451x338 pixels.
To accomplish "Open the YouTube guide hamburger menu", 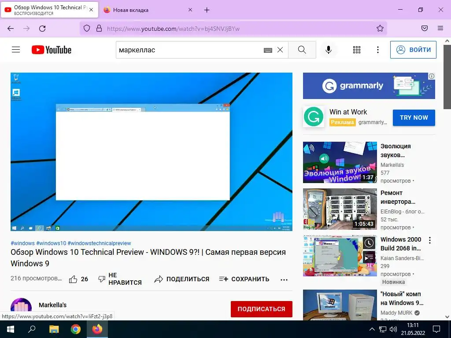I will coord(16,50).
